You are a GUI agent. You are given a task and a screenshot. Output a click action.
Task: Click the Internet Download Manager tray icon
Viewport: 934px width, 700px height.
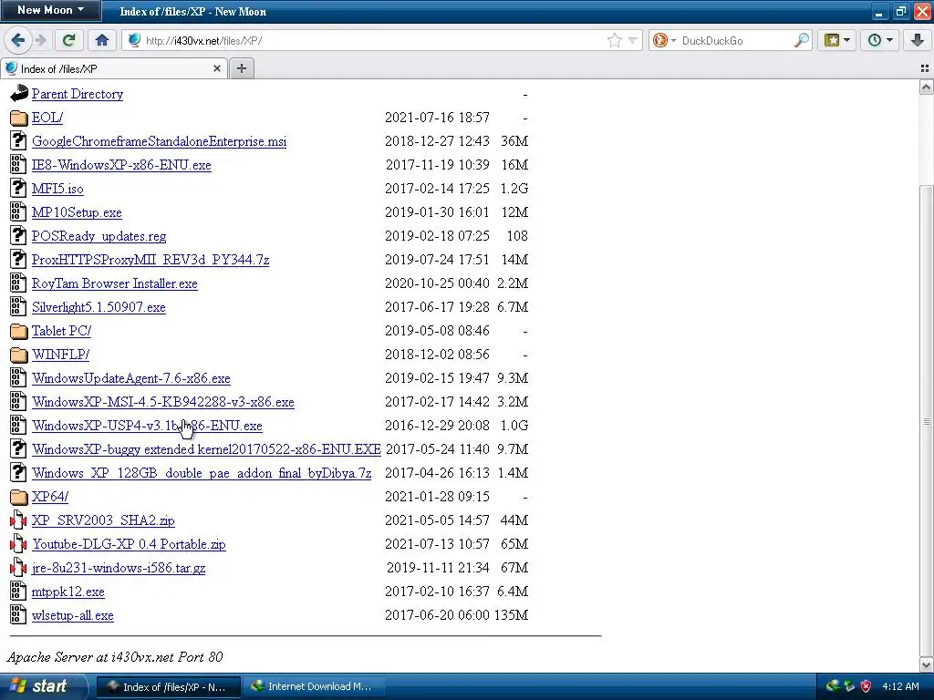[833, 686]
